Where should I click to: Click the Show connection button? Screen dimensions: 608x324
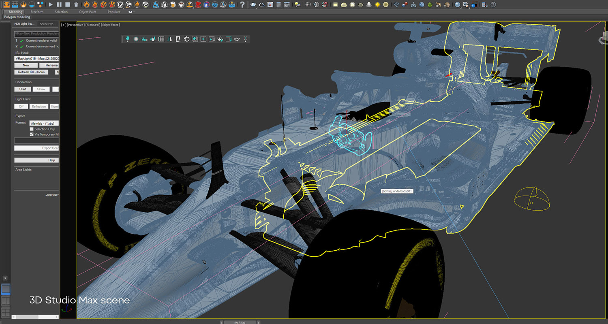click(x=41, y=89)
